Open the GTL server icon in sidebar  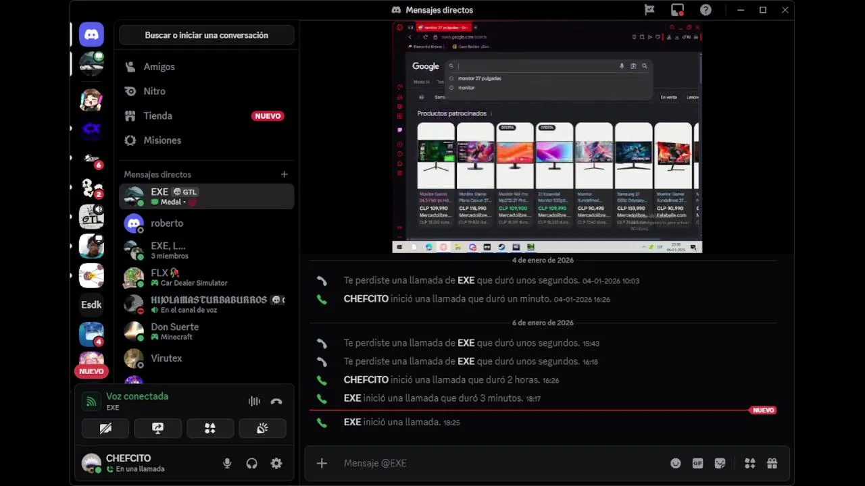coord(91,217)
